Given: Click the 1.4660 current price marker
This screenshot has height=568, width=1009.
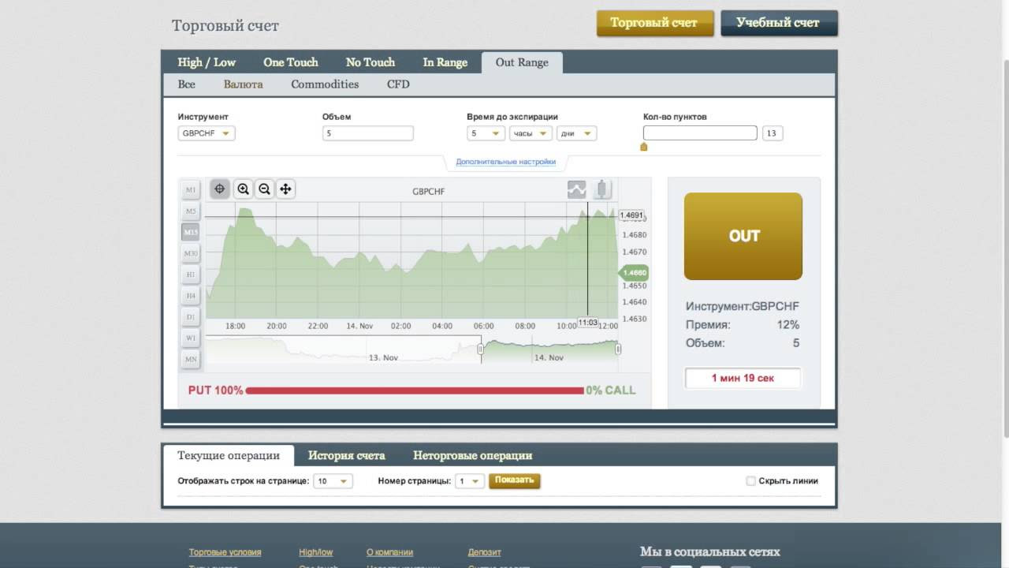Looking at the screenshot, I should pyautogui.click(x=633, y=273).
